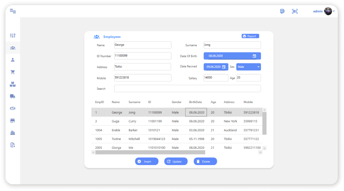Open the delivery truck sidebar icon

(13, 96)
